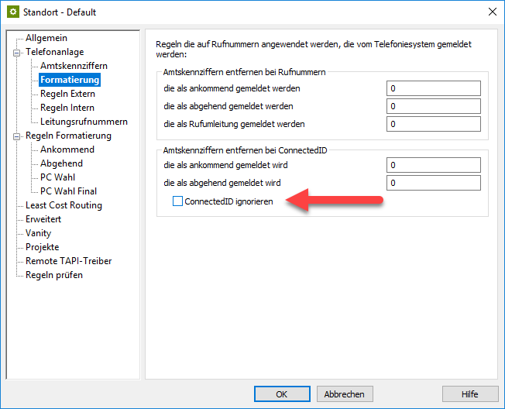The width and height of the screenshot is (505, 409).
Task: Go to Least Cost Routing settings
Action: click(64, 205)
